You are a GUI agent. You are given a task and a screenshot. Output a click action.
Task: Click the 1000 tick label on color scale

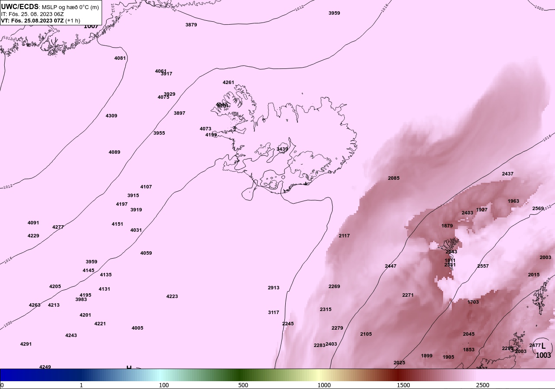click(324, 385)
